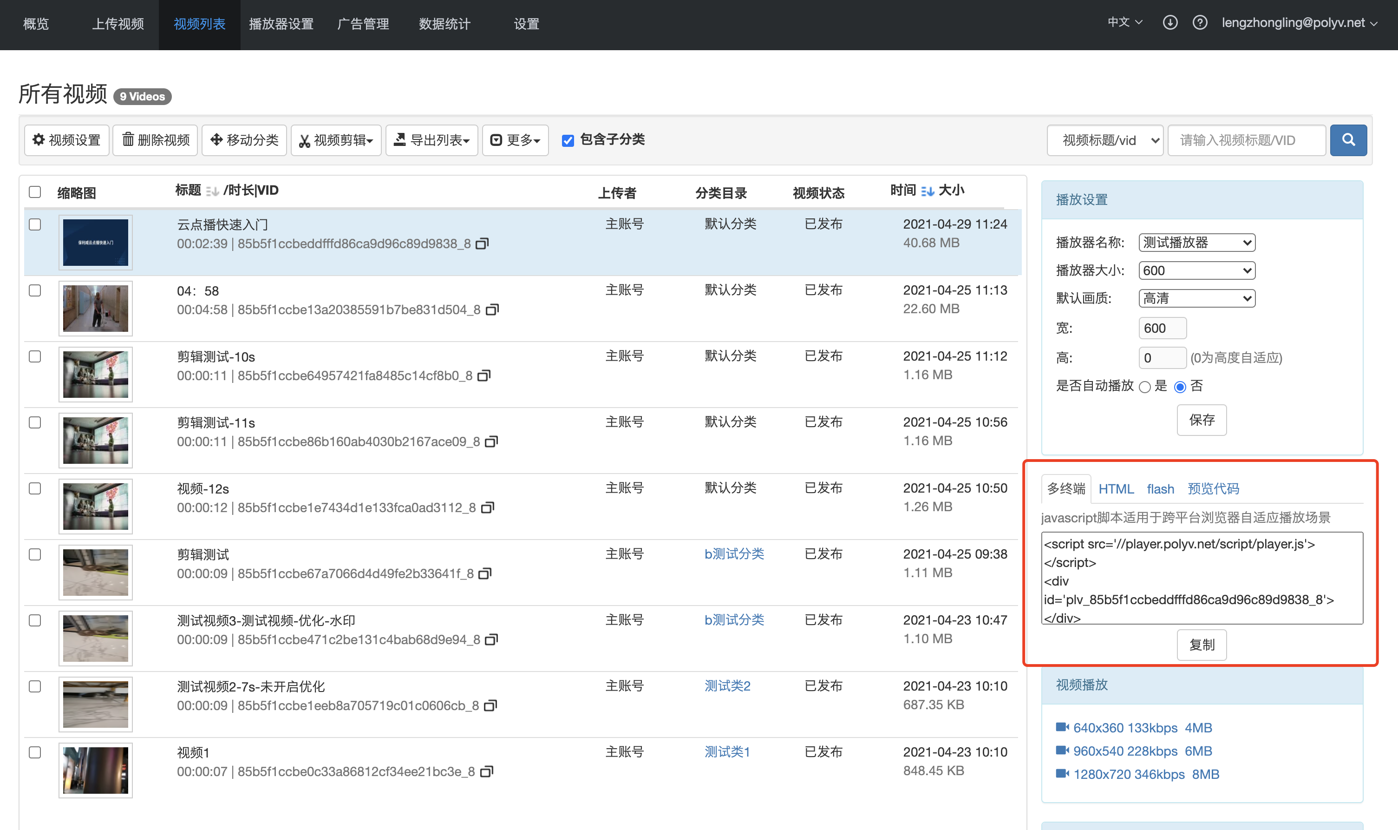Click the 删除视频 trash button

[156, 140]
